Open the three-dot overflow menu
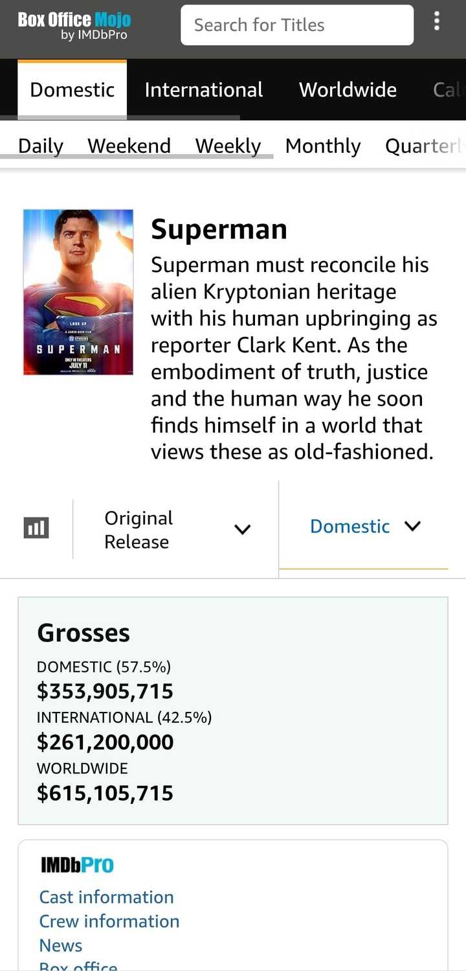Image resolution: width=466 pixels, height=971 pixels. pyautogui.click(x=437, y=21)
